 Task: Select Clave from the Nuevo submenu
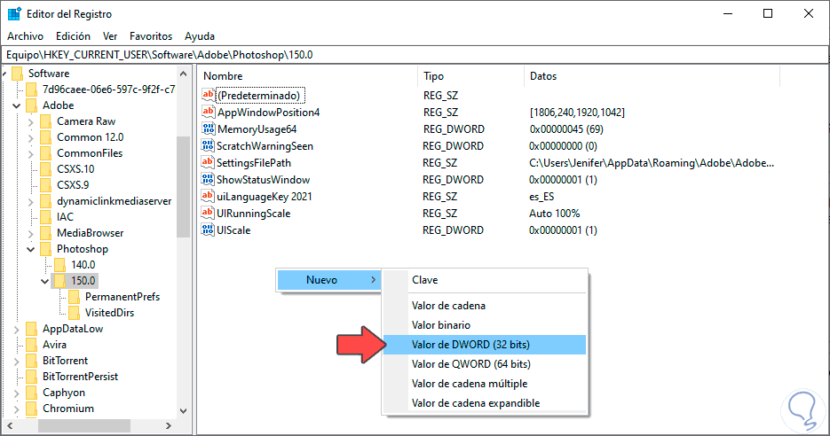point(424,280)
